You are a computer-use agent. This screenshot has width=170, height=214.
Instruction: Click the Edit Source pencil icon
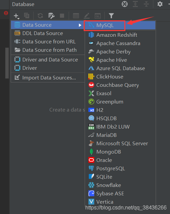[x=87, y=16]
